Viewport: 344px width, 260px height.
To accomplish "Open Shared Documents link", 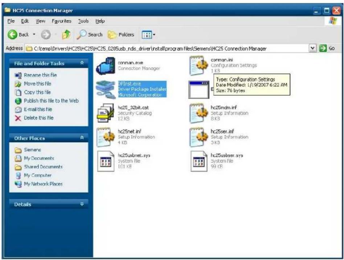I will [43, 167].
